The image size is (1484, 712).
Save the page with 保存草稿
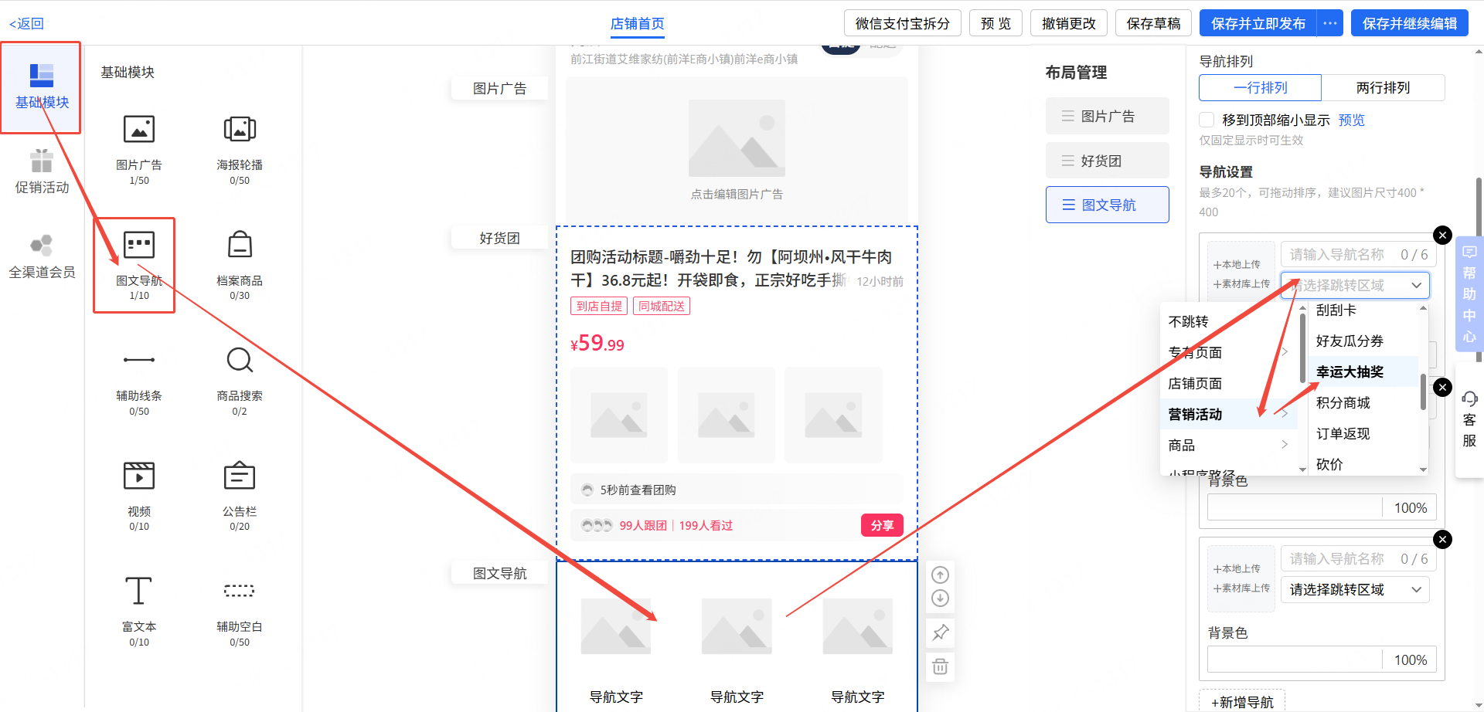[1153, 23]
